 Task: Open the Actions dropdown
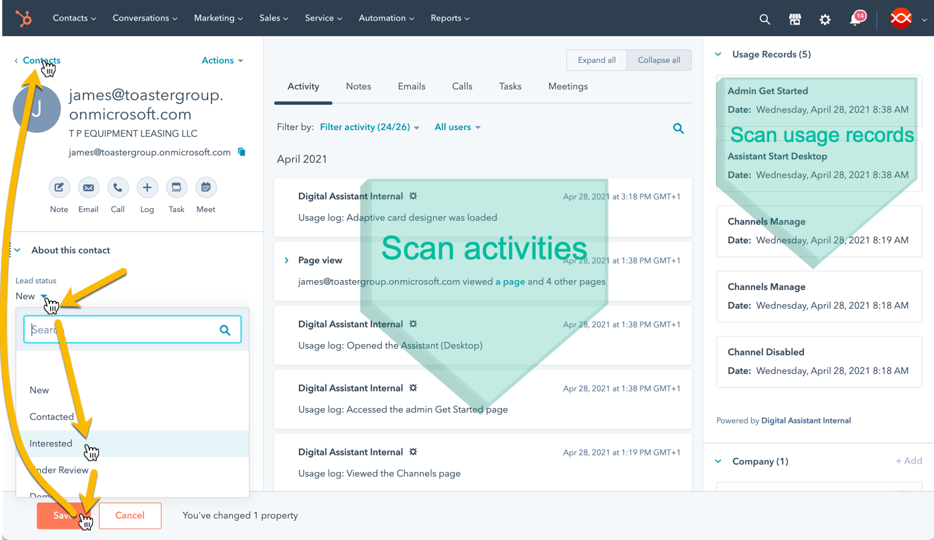point(222,60)
